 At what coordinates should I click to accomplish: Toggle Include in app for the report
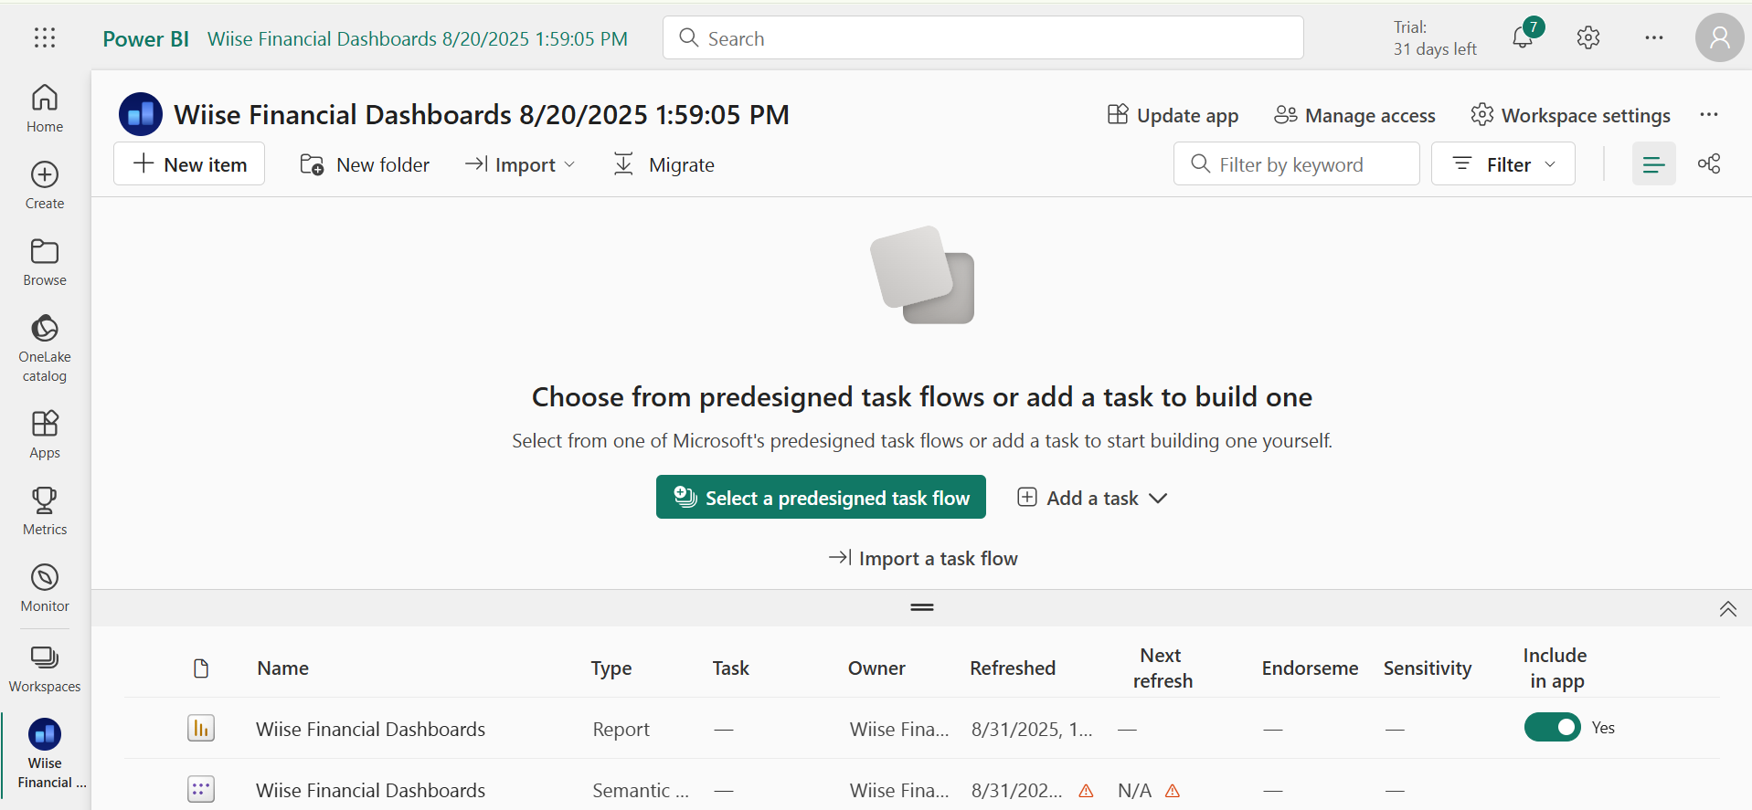1552,727
